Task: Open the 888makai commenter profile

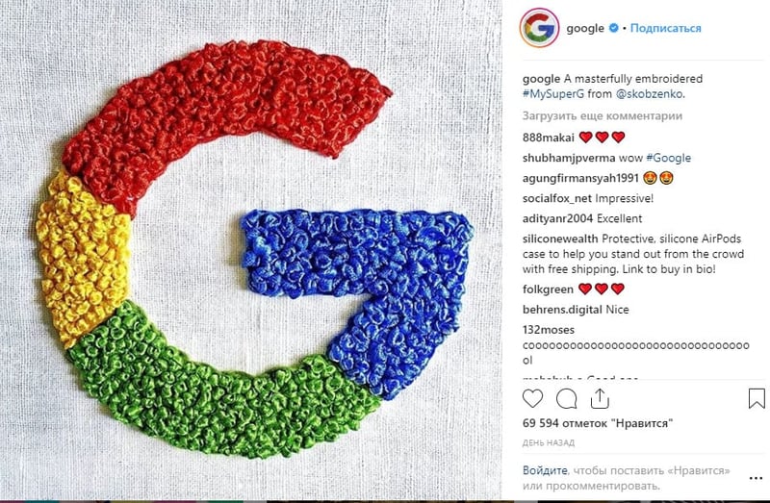Action: pyautogui.click(x=548, y=138)
